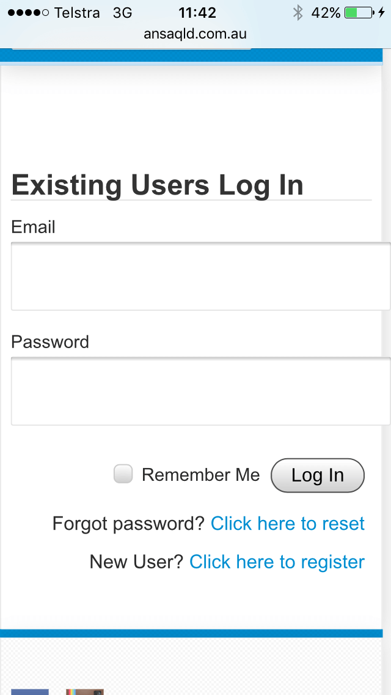Tap the cellular signal strength dots
Viewport: 391px width, 695px height.
[x=28, y=13]
